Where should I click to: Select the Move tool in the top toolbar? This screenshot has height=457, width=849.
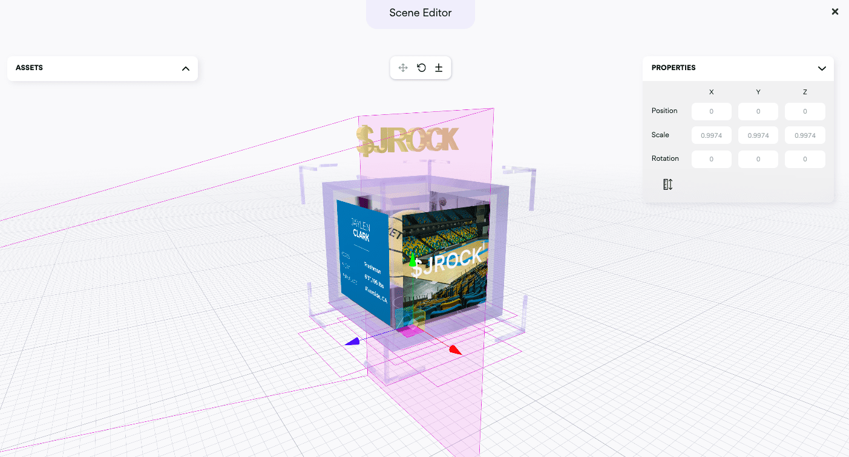[402, 68]
